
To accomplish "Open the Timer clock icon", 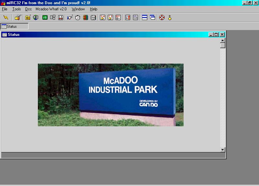I will 78,17.
